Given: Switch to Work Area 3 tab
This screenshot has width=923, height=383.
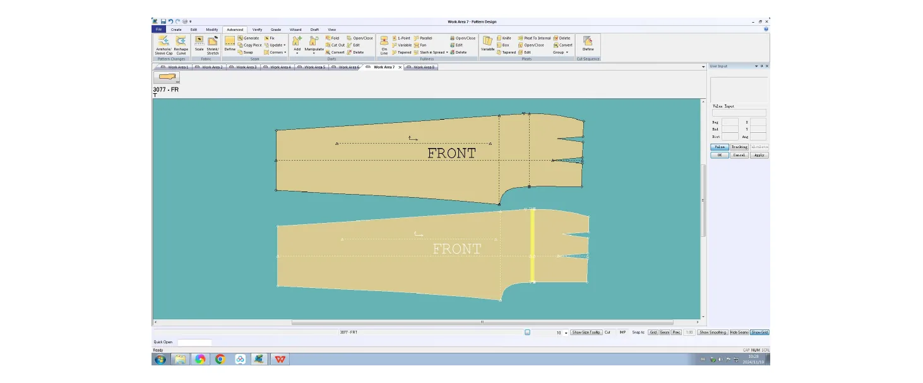Looking at the screenshot, I should click(x=243, y=67).
